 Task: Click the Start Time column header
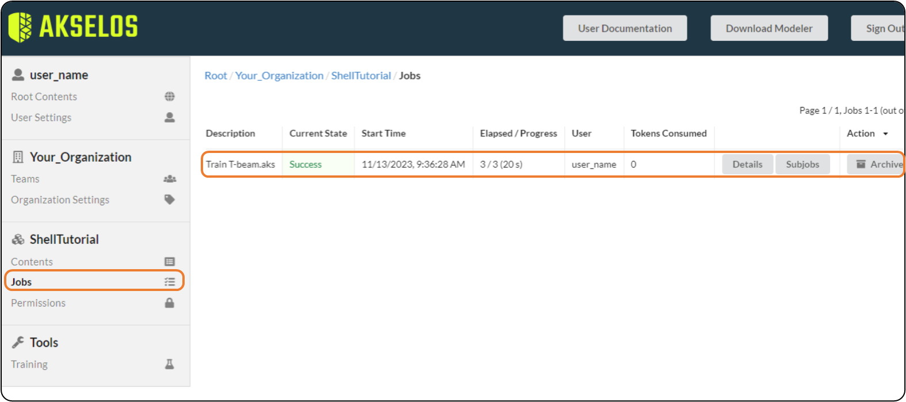click(384, 133)
